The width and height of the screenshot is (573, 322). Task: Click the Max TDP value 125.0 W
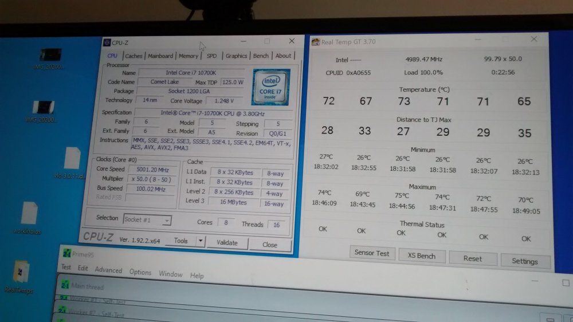click(233, 83)
